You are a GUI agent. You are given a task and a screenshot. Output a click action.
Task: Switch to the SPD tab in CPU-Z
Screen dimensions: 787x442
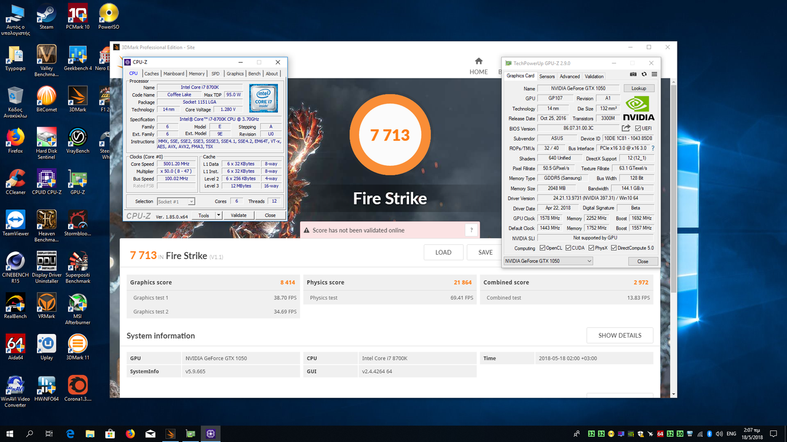click(x=215, y=74)
